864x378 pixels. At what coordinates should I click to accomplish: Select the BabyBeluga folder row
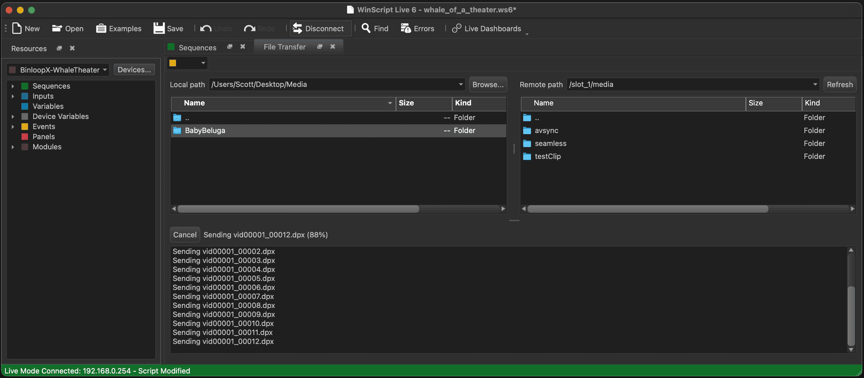pyautogui.click(x=205, y=130)
